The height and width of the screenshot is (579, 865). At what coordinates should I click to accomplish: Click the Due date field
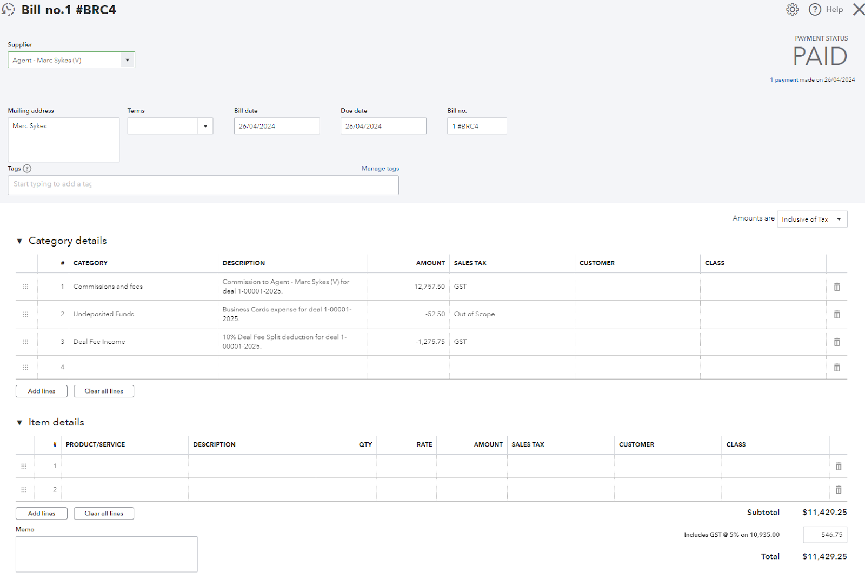tap(383, 126)
